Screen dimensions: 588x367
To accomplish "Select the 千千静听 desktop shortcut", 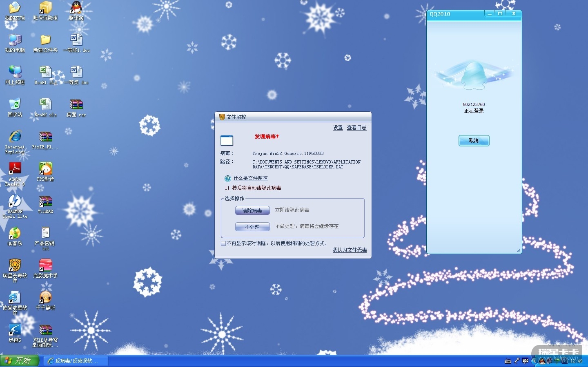I will coord(45,301).
